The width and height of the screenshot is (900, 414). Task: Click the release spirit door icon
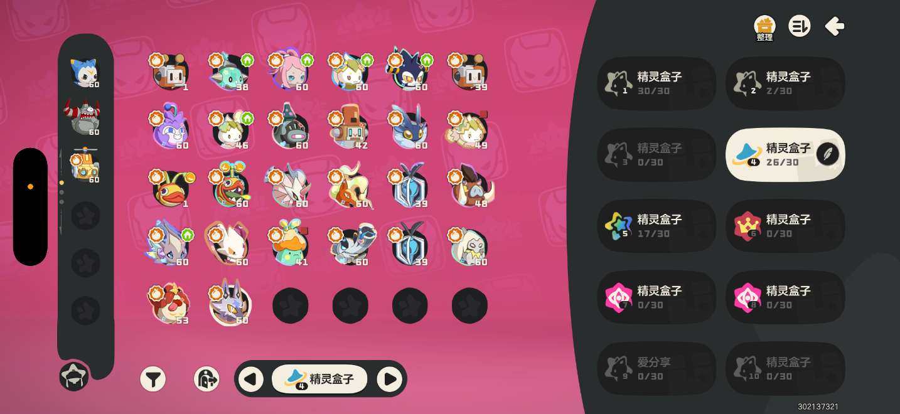tap(206, 379)
